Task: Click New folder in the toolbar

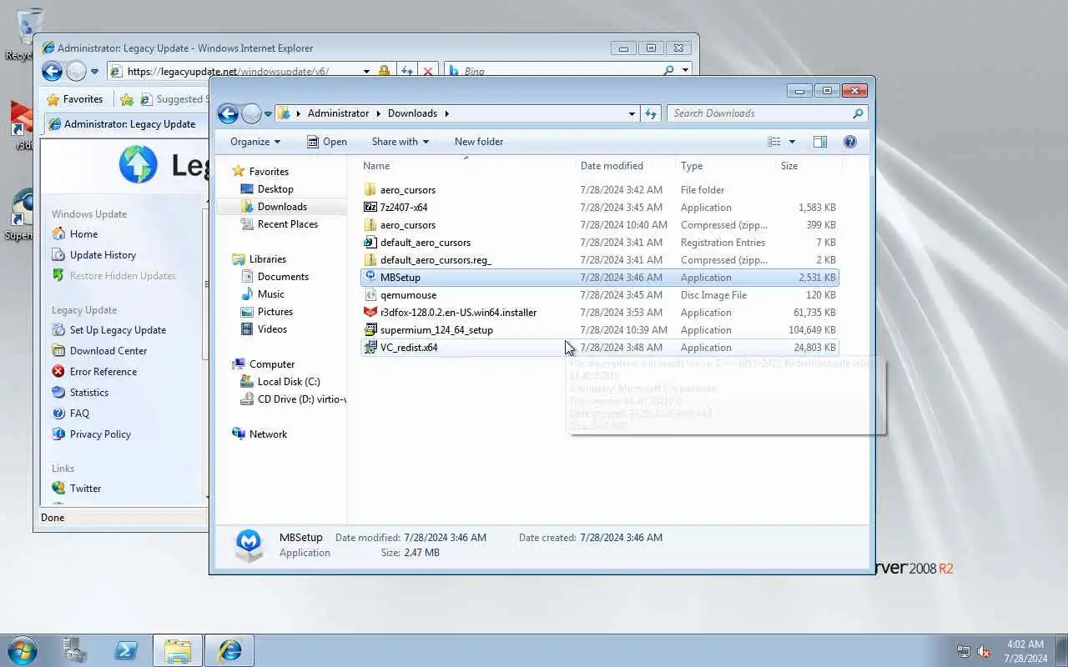Action: [x=479, y=142]
